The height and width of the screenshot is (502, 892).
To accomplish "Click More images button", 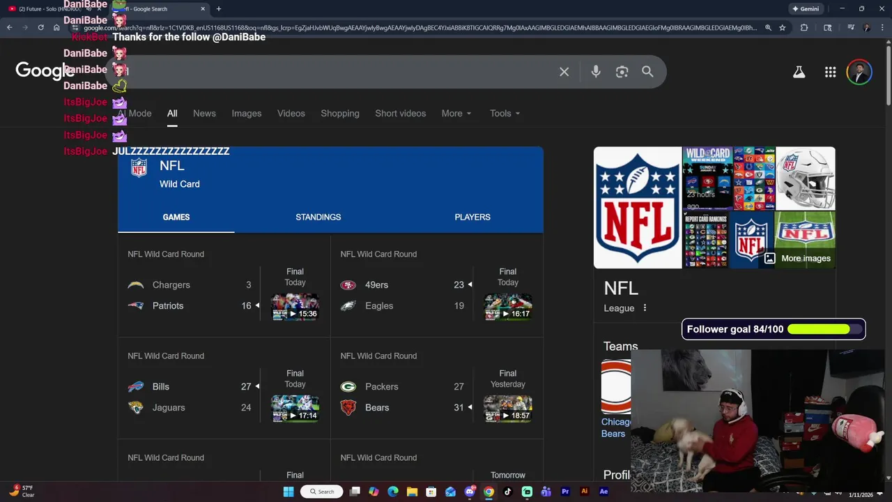I will coord(799,258).
